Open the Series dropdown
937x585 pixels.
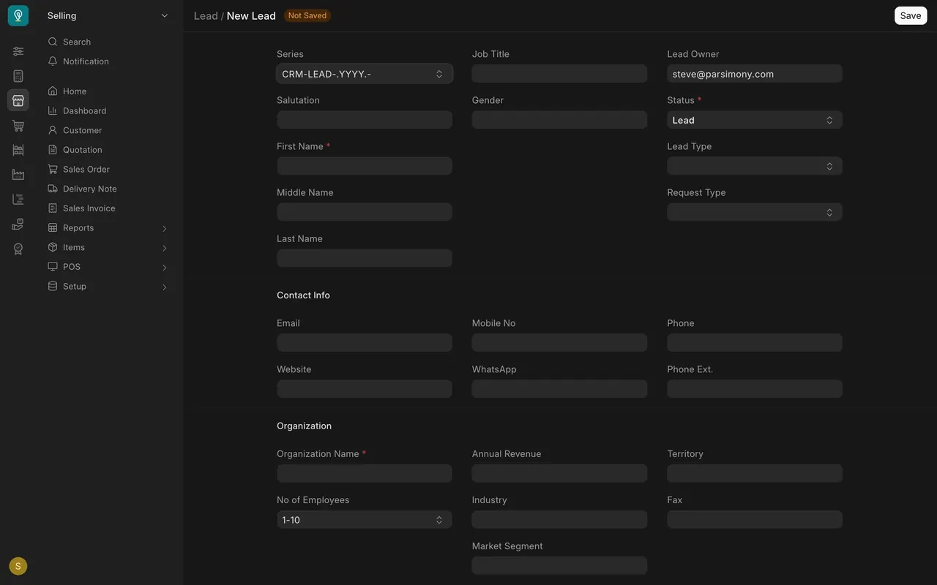click(x=365, y=74)
